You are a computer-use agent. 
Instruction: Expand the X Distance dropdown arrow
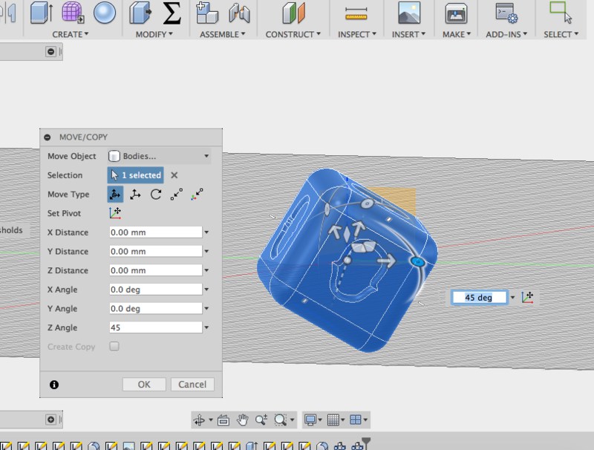206,232
